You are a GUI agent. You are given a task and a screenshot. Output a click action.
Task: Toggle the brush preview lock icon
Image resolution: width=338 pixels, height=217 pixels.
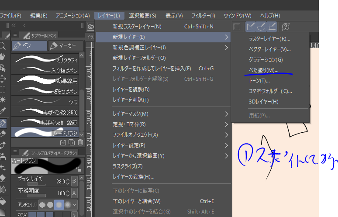[x=79, y=169]
